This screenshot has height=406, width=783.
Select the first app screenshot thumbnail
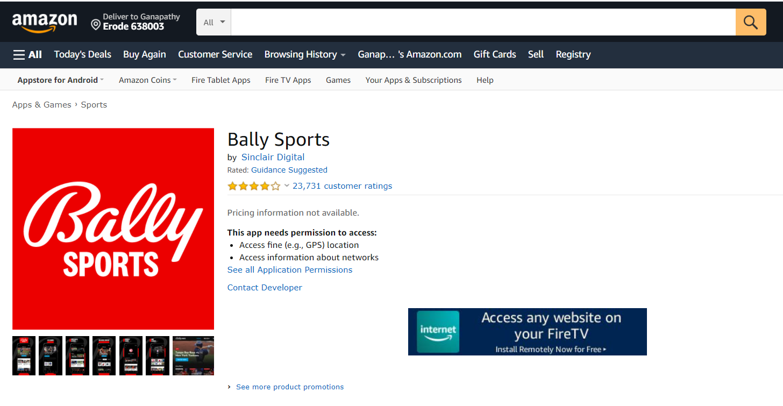(x=24, y=355)
